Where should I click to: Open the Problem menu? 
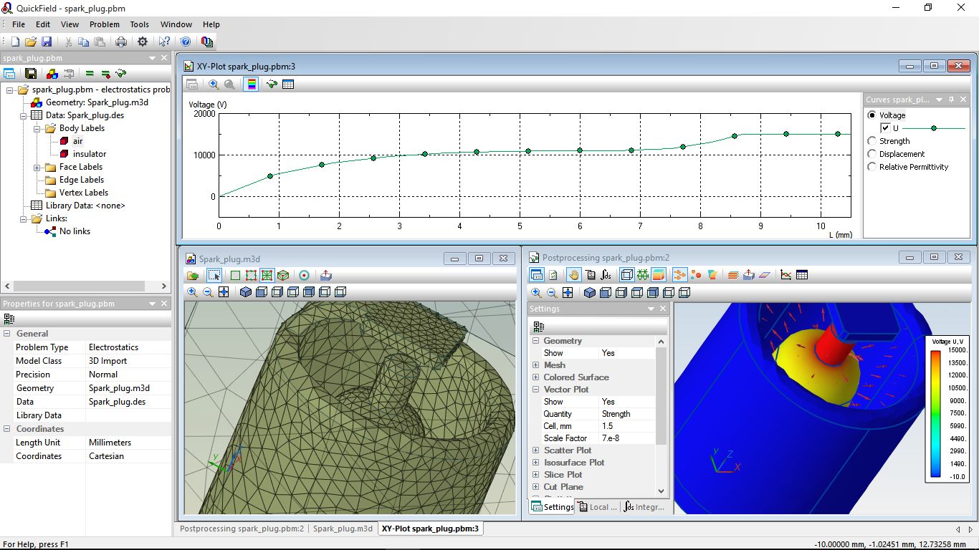tap(104, 24)
